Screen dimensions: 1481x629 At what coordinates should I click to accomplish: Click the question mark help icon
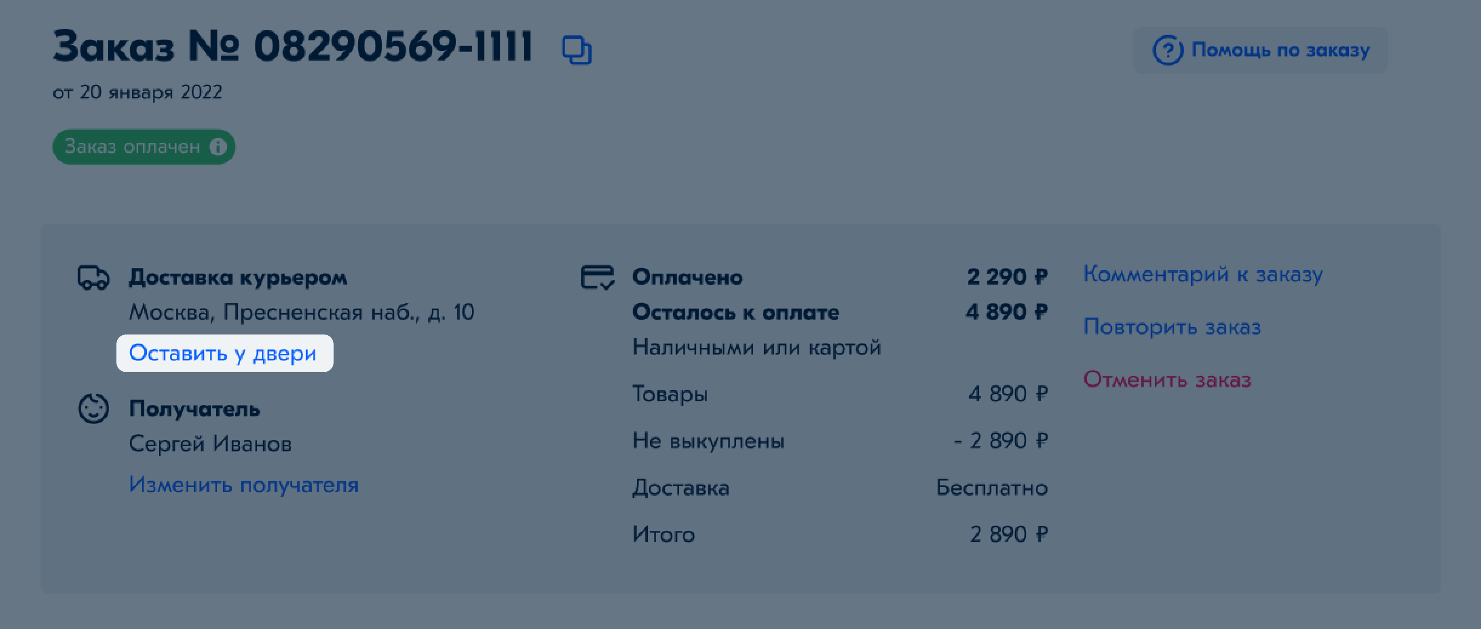[x=1168, y=50]
